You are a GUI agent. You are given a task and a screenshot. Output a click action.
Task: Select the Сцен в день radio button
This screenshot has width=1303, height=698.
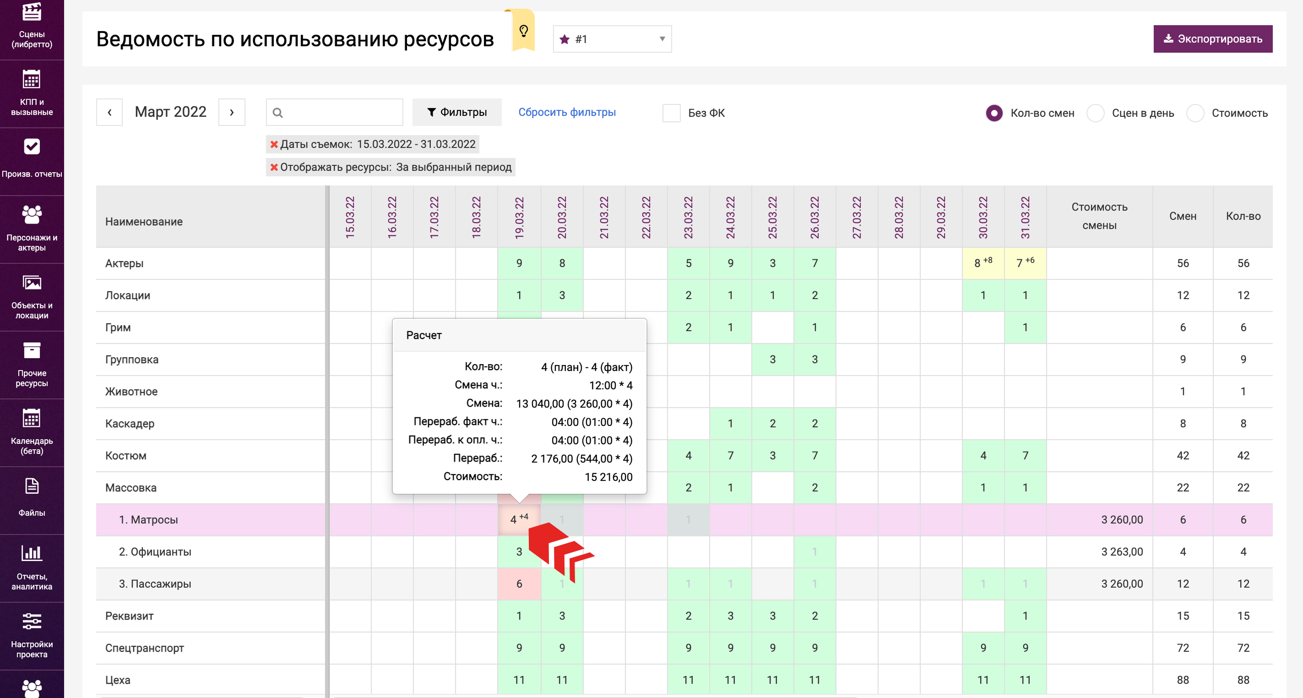(1095, 113)
